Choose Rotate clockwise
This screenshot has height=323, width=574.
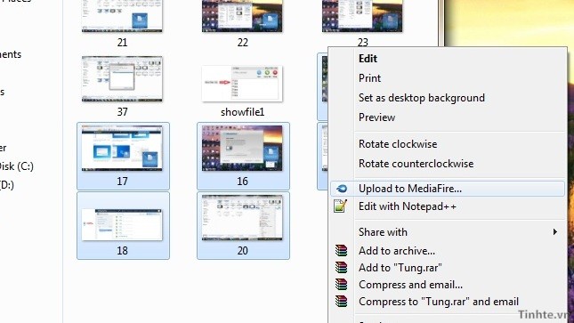[x=398, y=144]
